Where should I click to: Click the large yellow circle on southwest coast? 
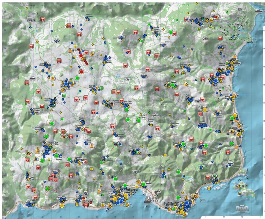coord(62,206)
